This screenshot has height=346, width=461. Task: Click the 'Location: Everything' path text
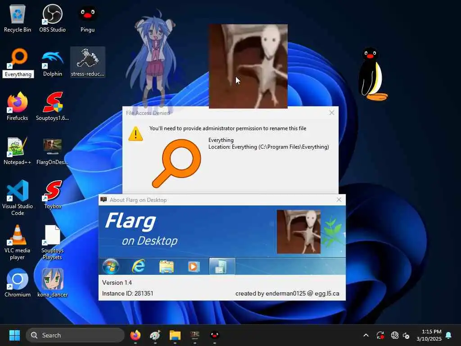269,147
